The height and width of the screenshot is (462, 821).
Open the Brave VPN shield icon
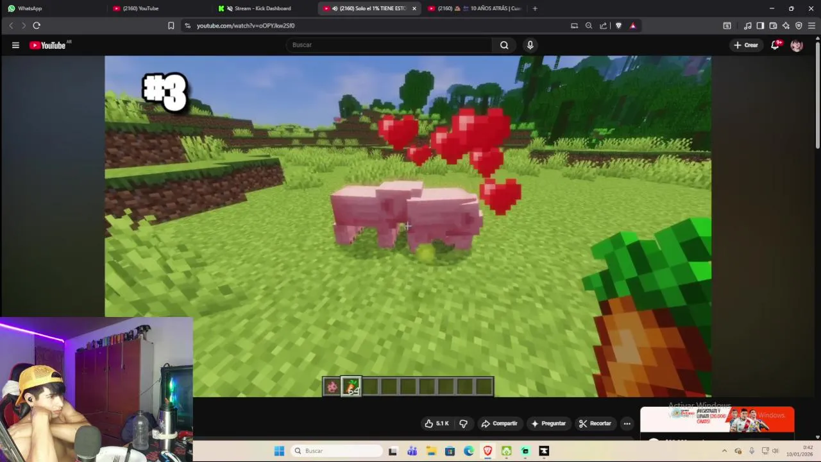tap(799, 26)
